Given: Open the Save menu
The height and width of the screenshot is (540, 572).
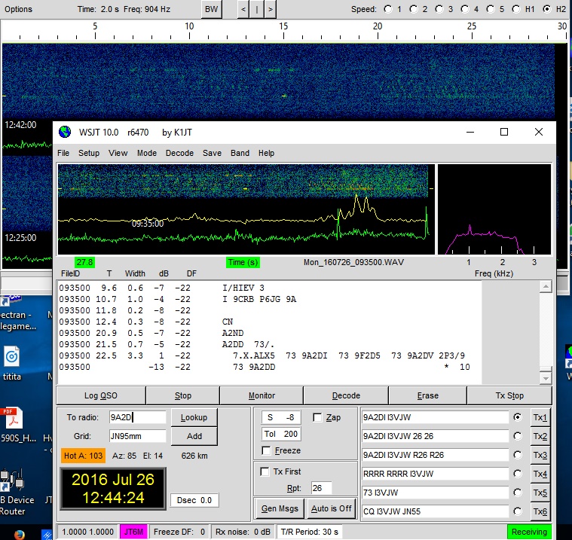Looking at the screenshot, I should (212, 153).
